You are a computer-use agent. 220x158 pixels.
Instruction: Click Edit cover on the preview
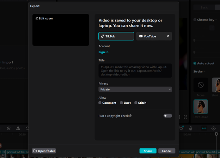click(x=44, y=18)
